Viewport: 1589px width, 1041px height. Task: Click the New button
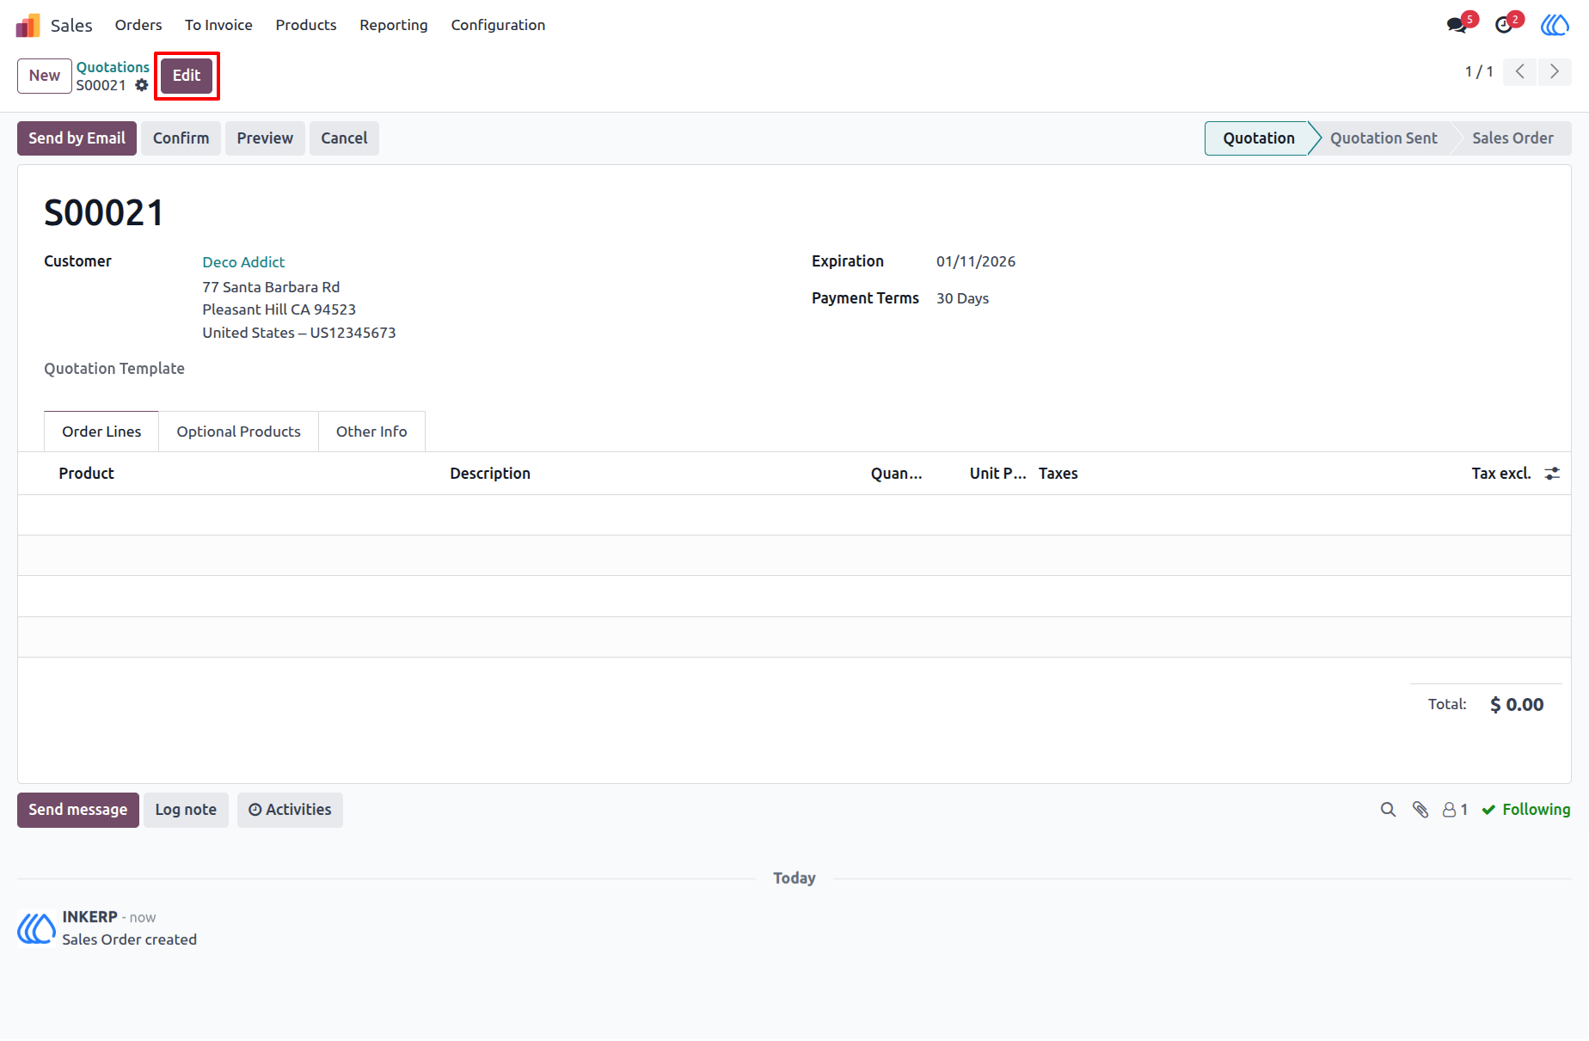tap(45, 76)
